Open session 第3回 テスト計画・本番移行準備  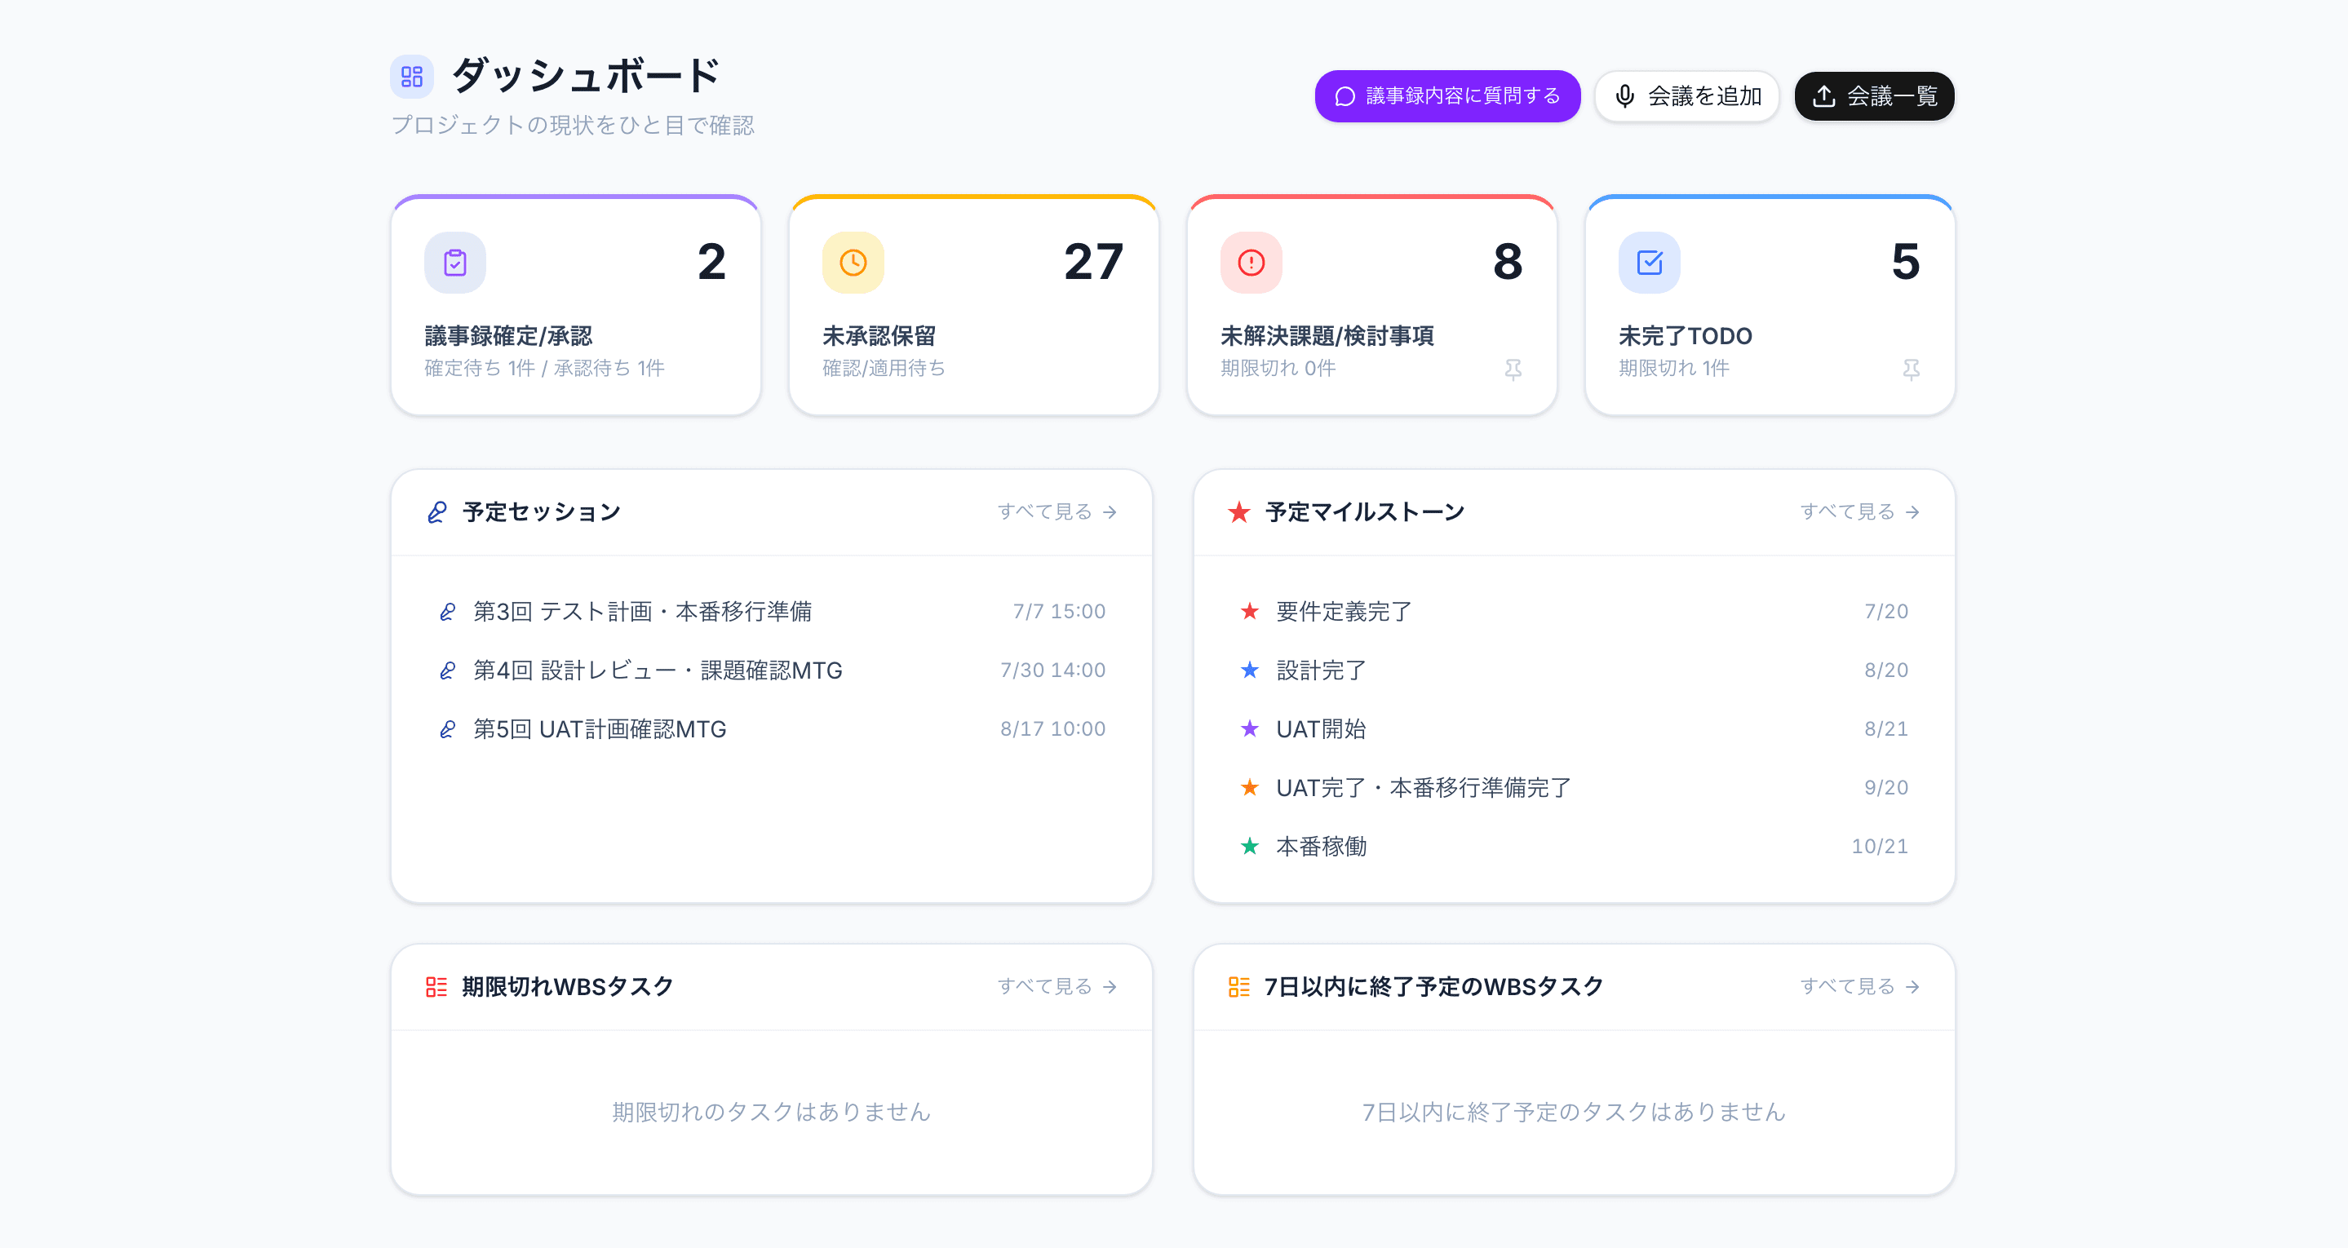(x=772, y=611)
